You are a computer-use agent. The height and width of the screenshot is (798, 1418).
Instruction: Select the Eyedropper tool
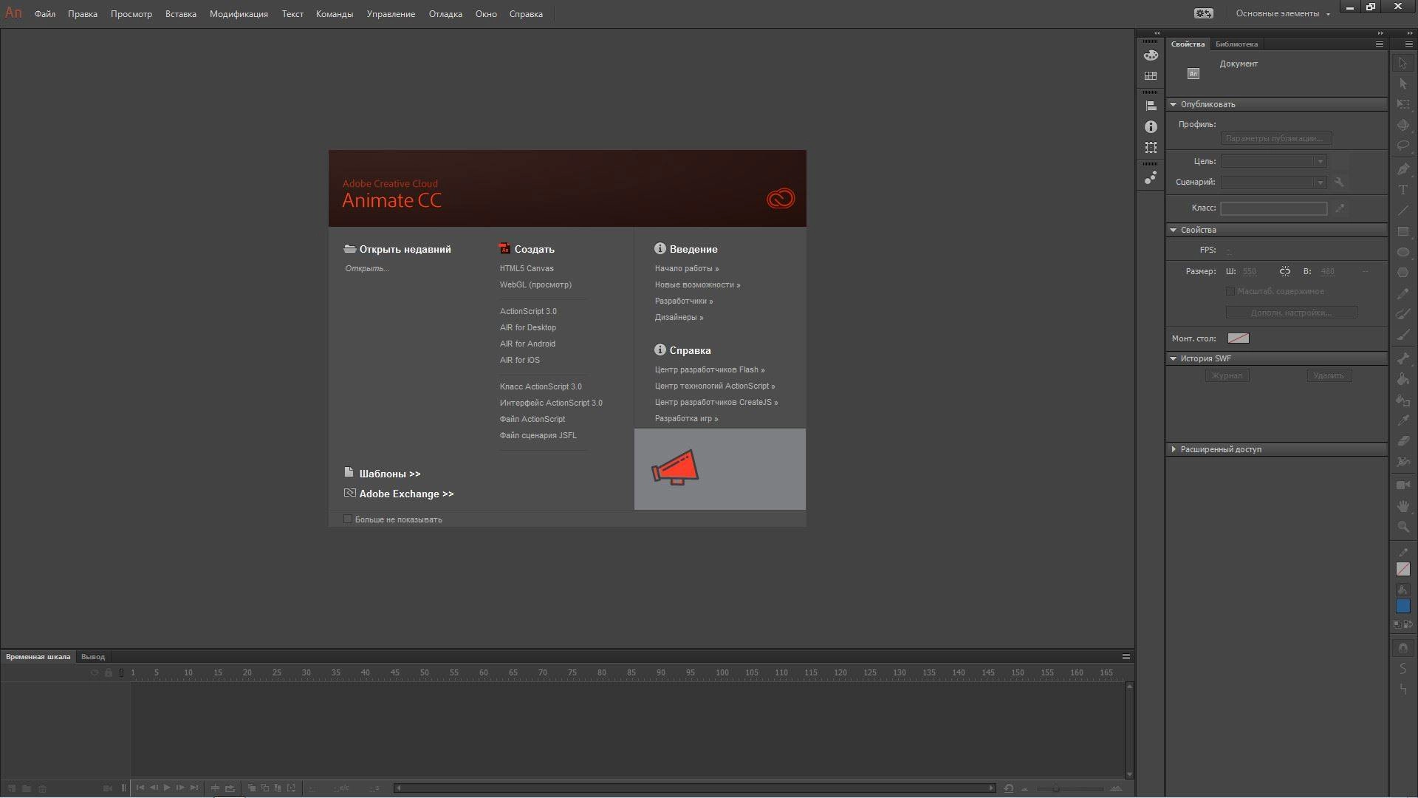(x=1403, y=420)
